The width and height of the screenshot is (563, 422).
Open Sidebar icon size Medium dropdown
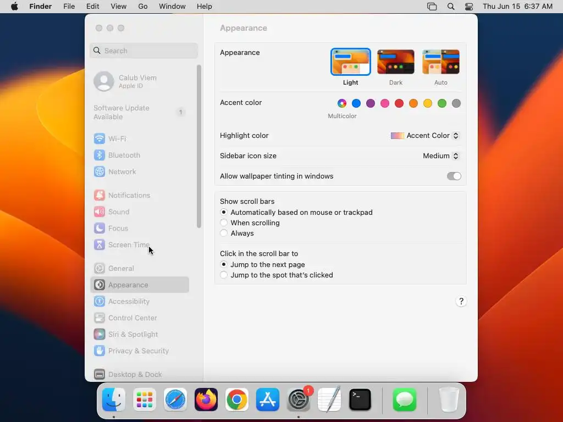click(441, 156)
